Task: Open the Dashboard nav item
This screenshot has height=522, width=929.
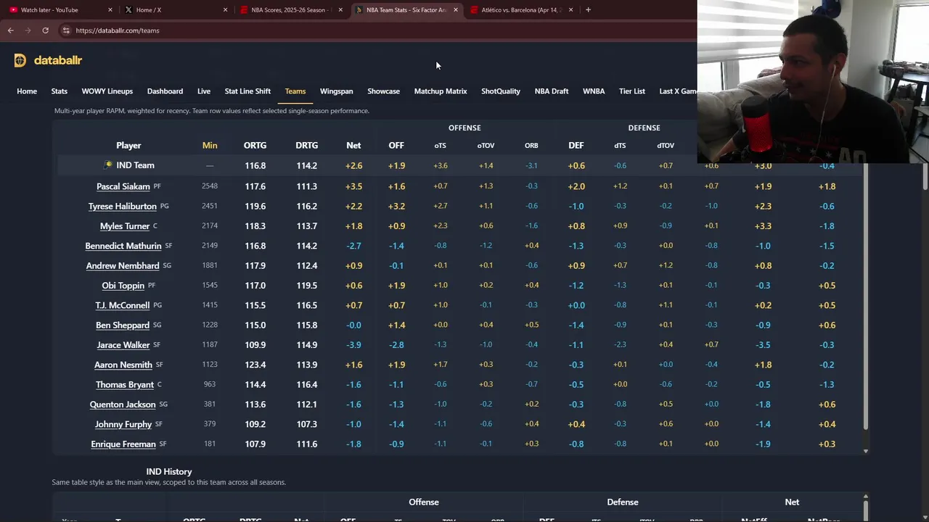Action: click(165, 91)
